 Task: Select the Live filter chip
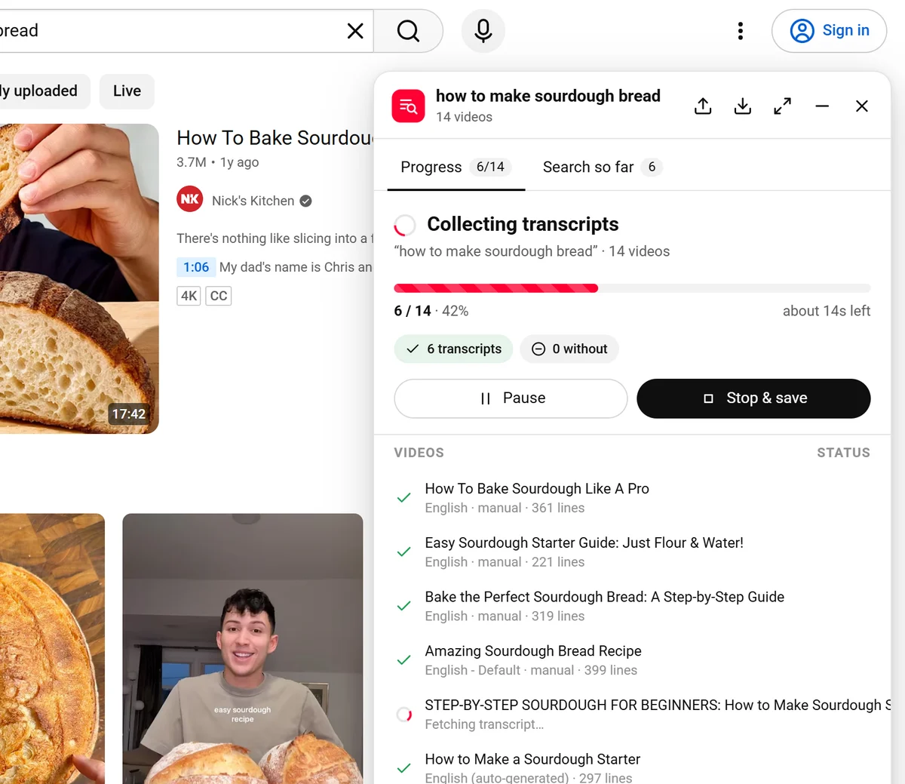(x=127, y=91)
